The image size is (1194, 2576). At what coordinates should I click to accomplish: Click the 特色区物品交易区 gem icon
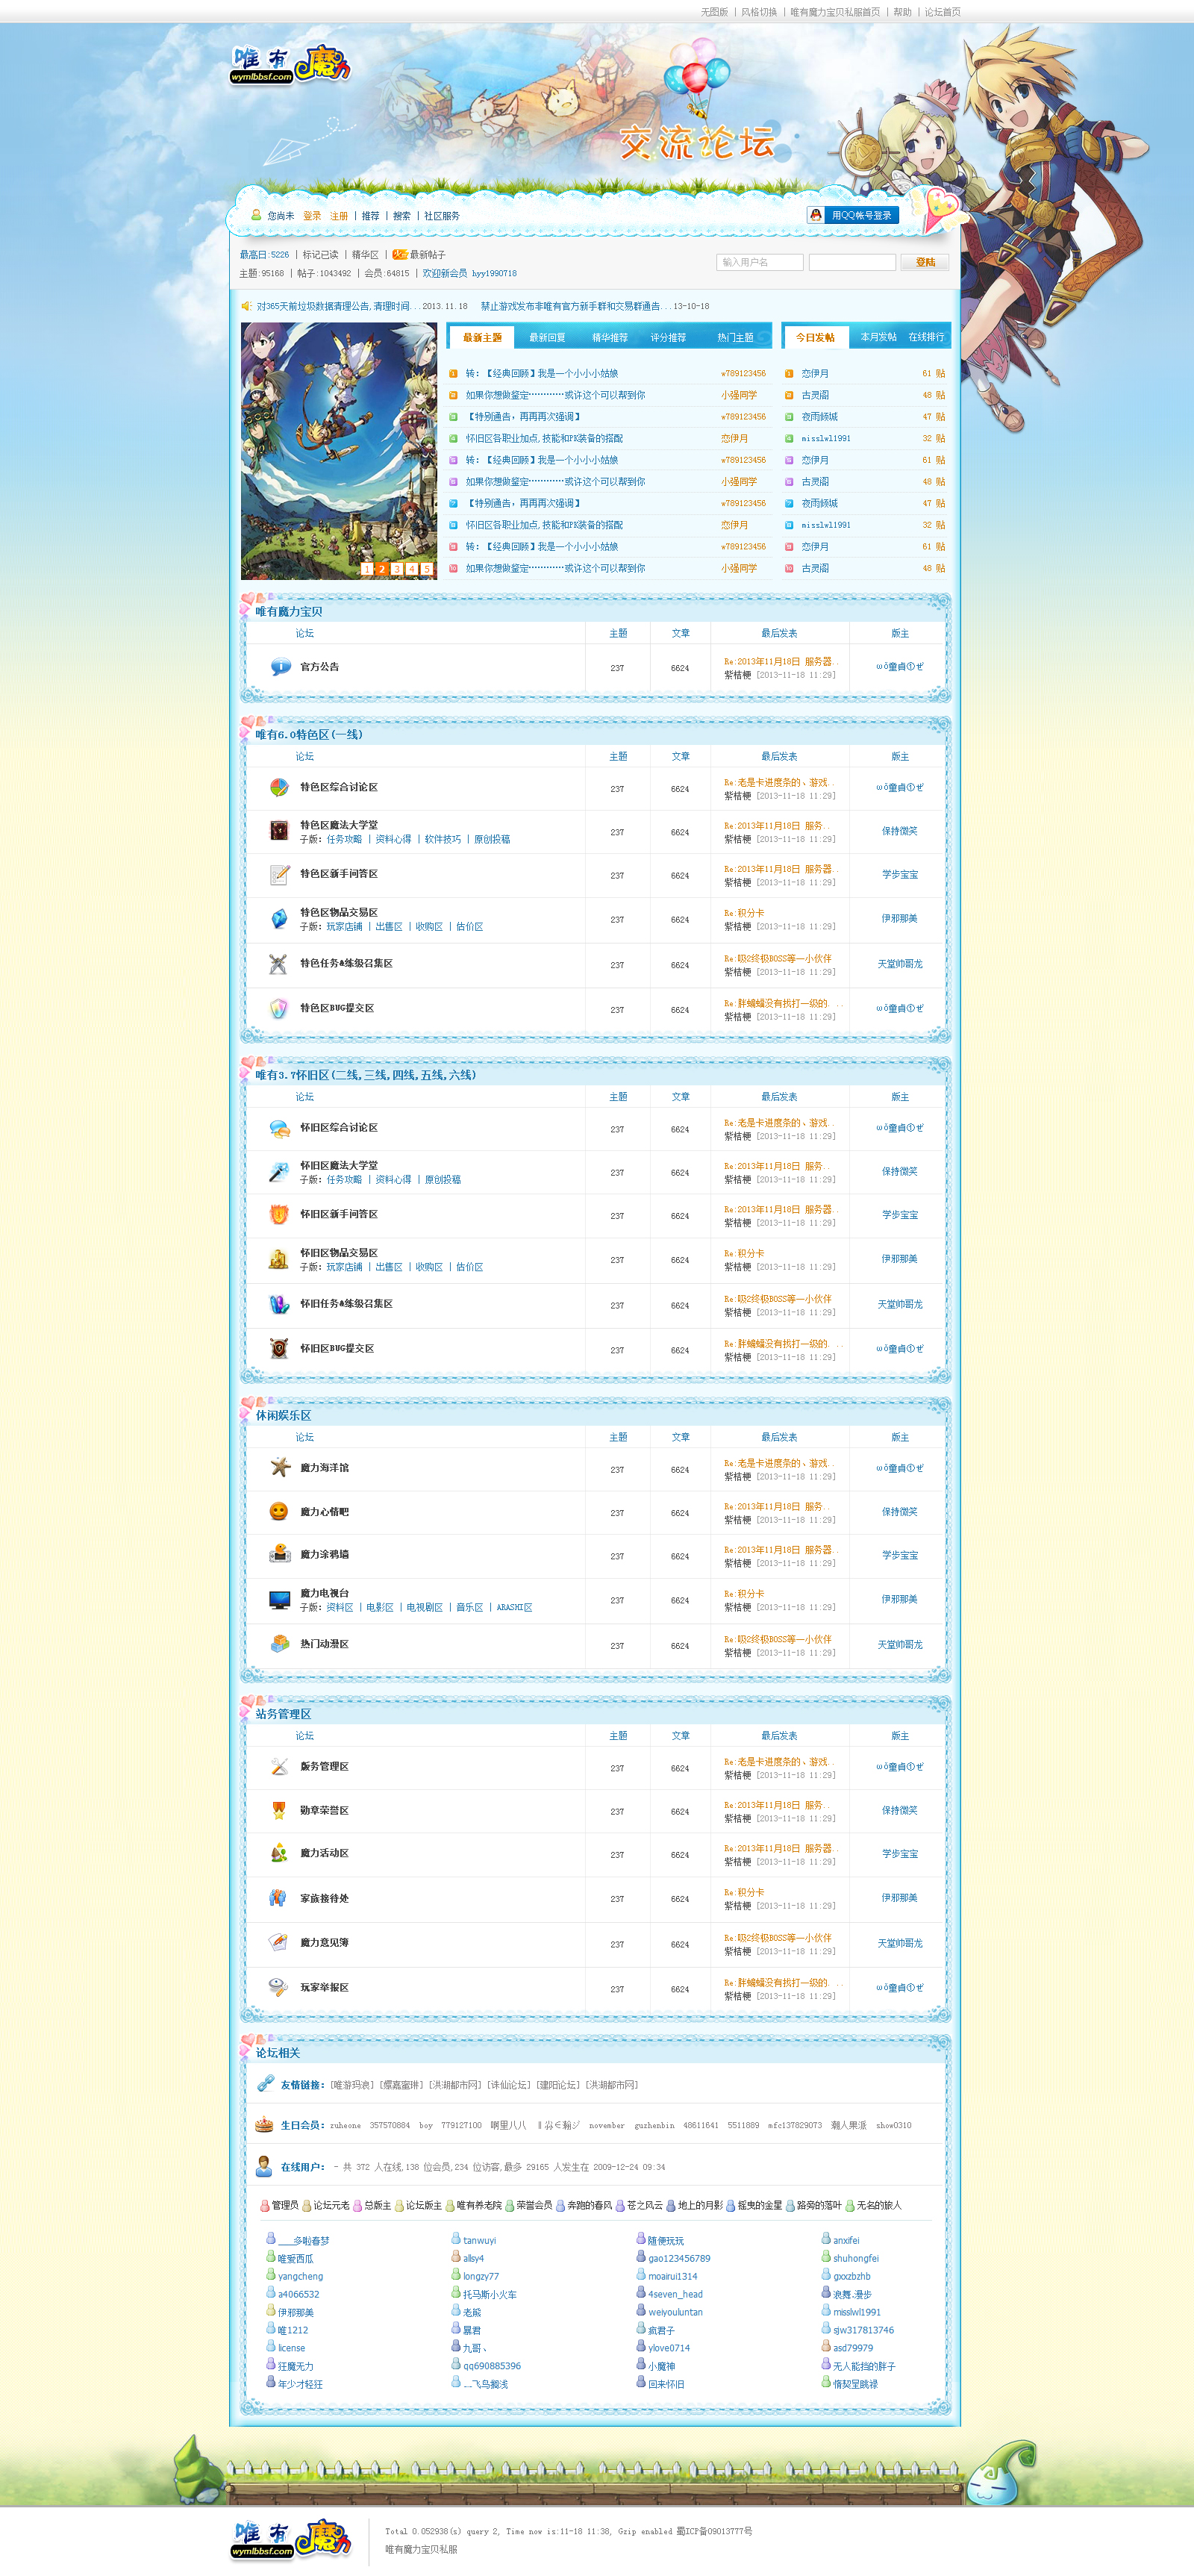click(279, 919)
